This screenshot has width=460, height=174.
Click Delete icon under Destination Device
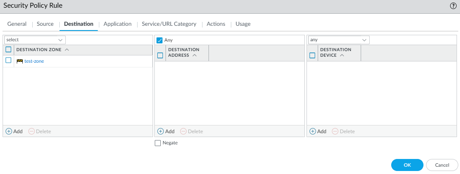point(335,131)
